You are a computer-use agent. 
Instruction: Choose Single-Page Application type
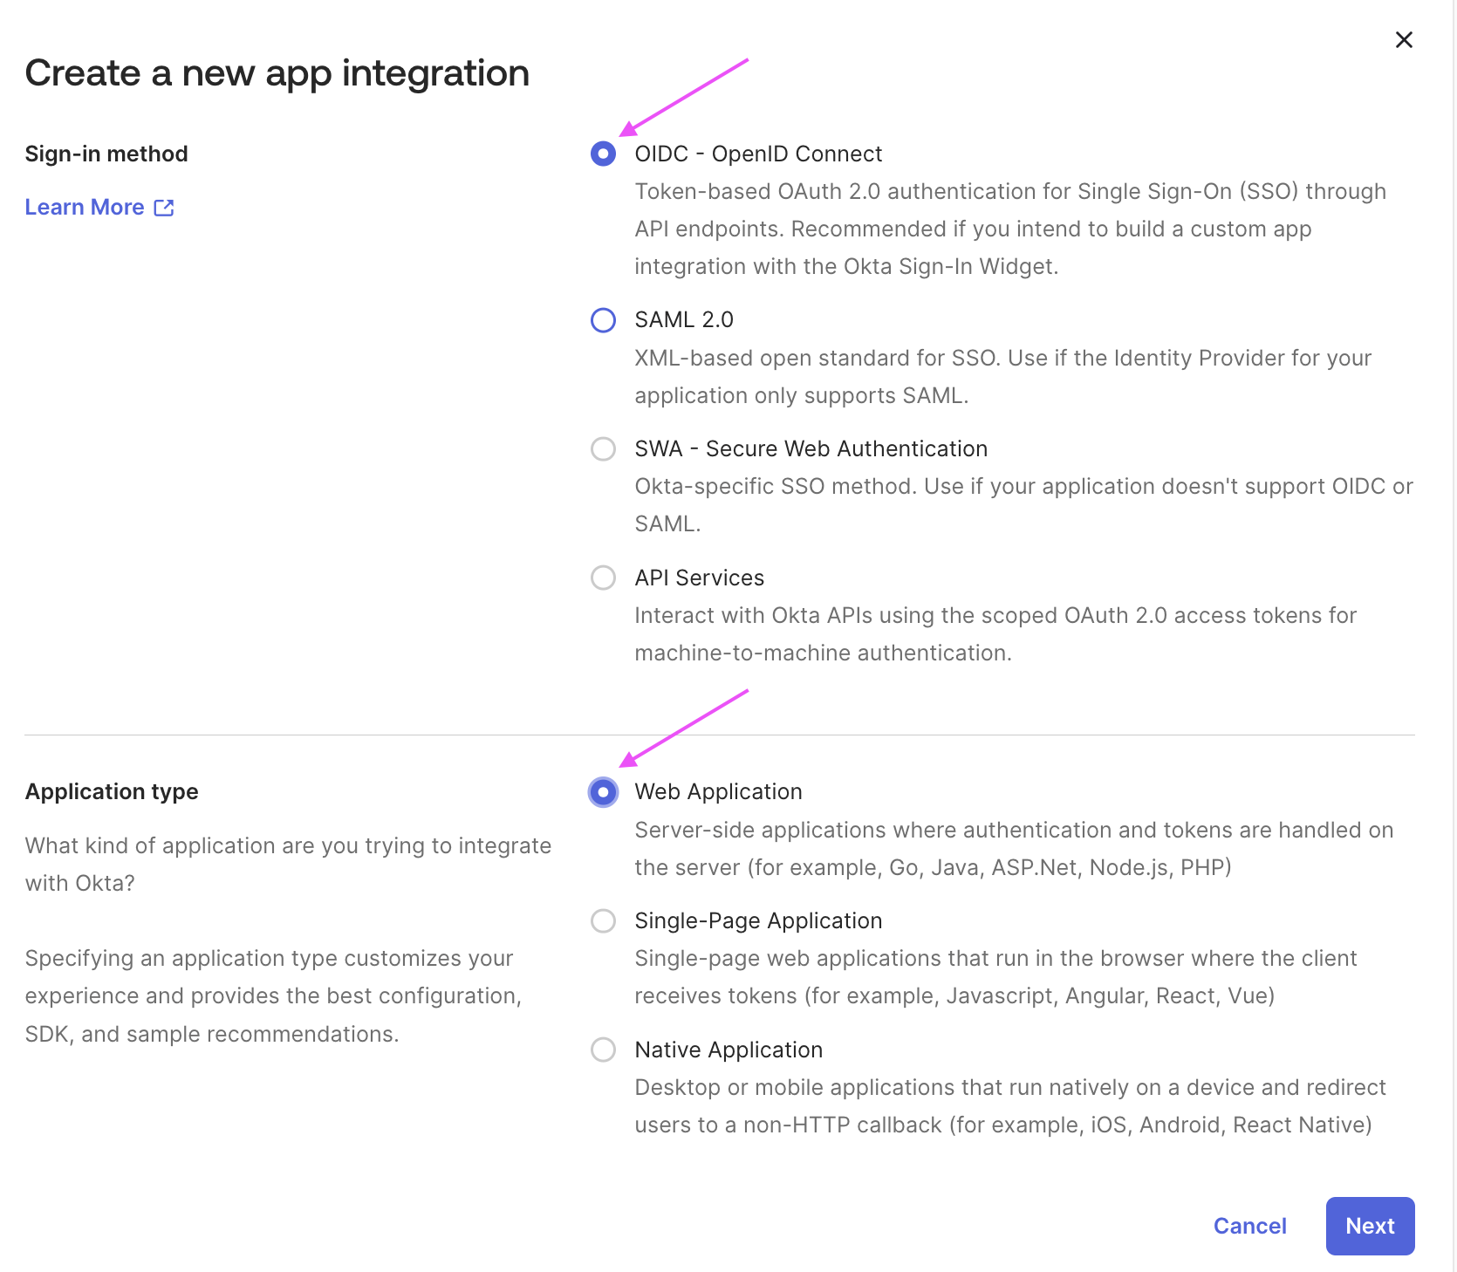click(603, 921)
